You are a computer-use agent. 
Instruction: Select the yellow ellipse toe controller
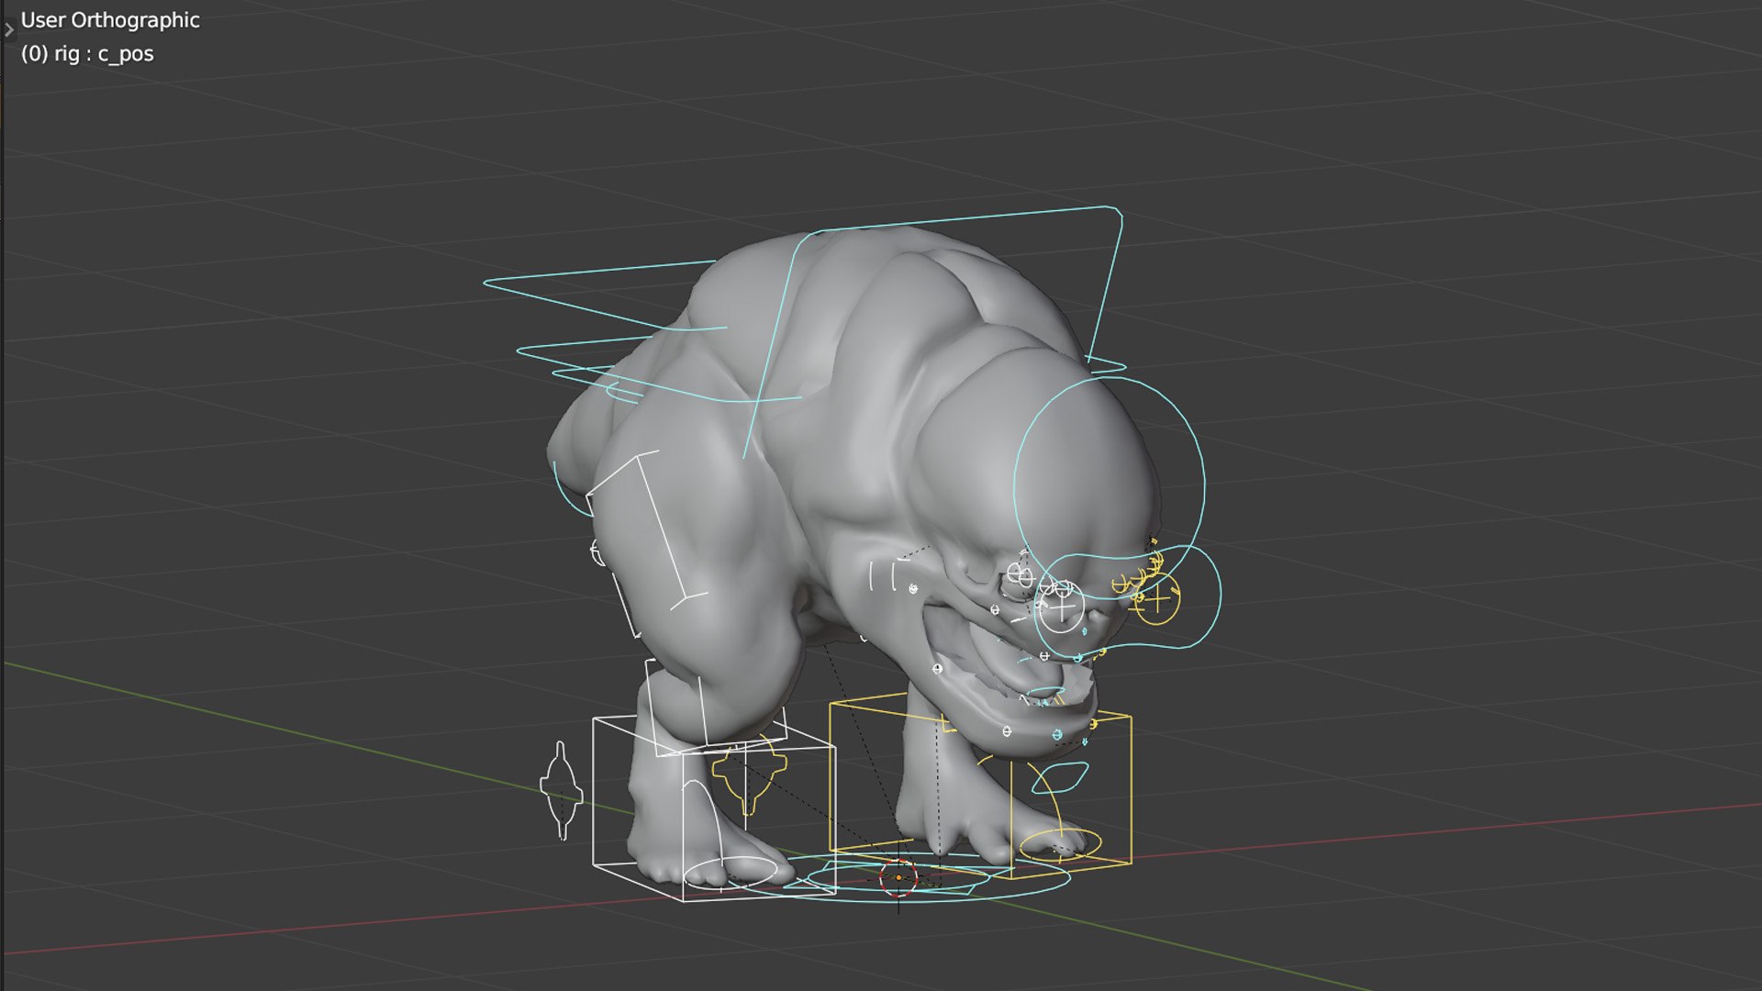click(1060, 843)
